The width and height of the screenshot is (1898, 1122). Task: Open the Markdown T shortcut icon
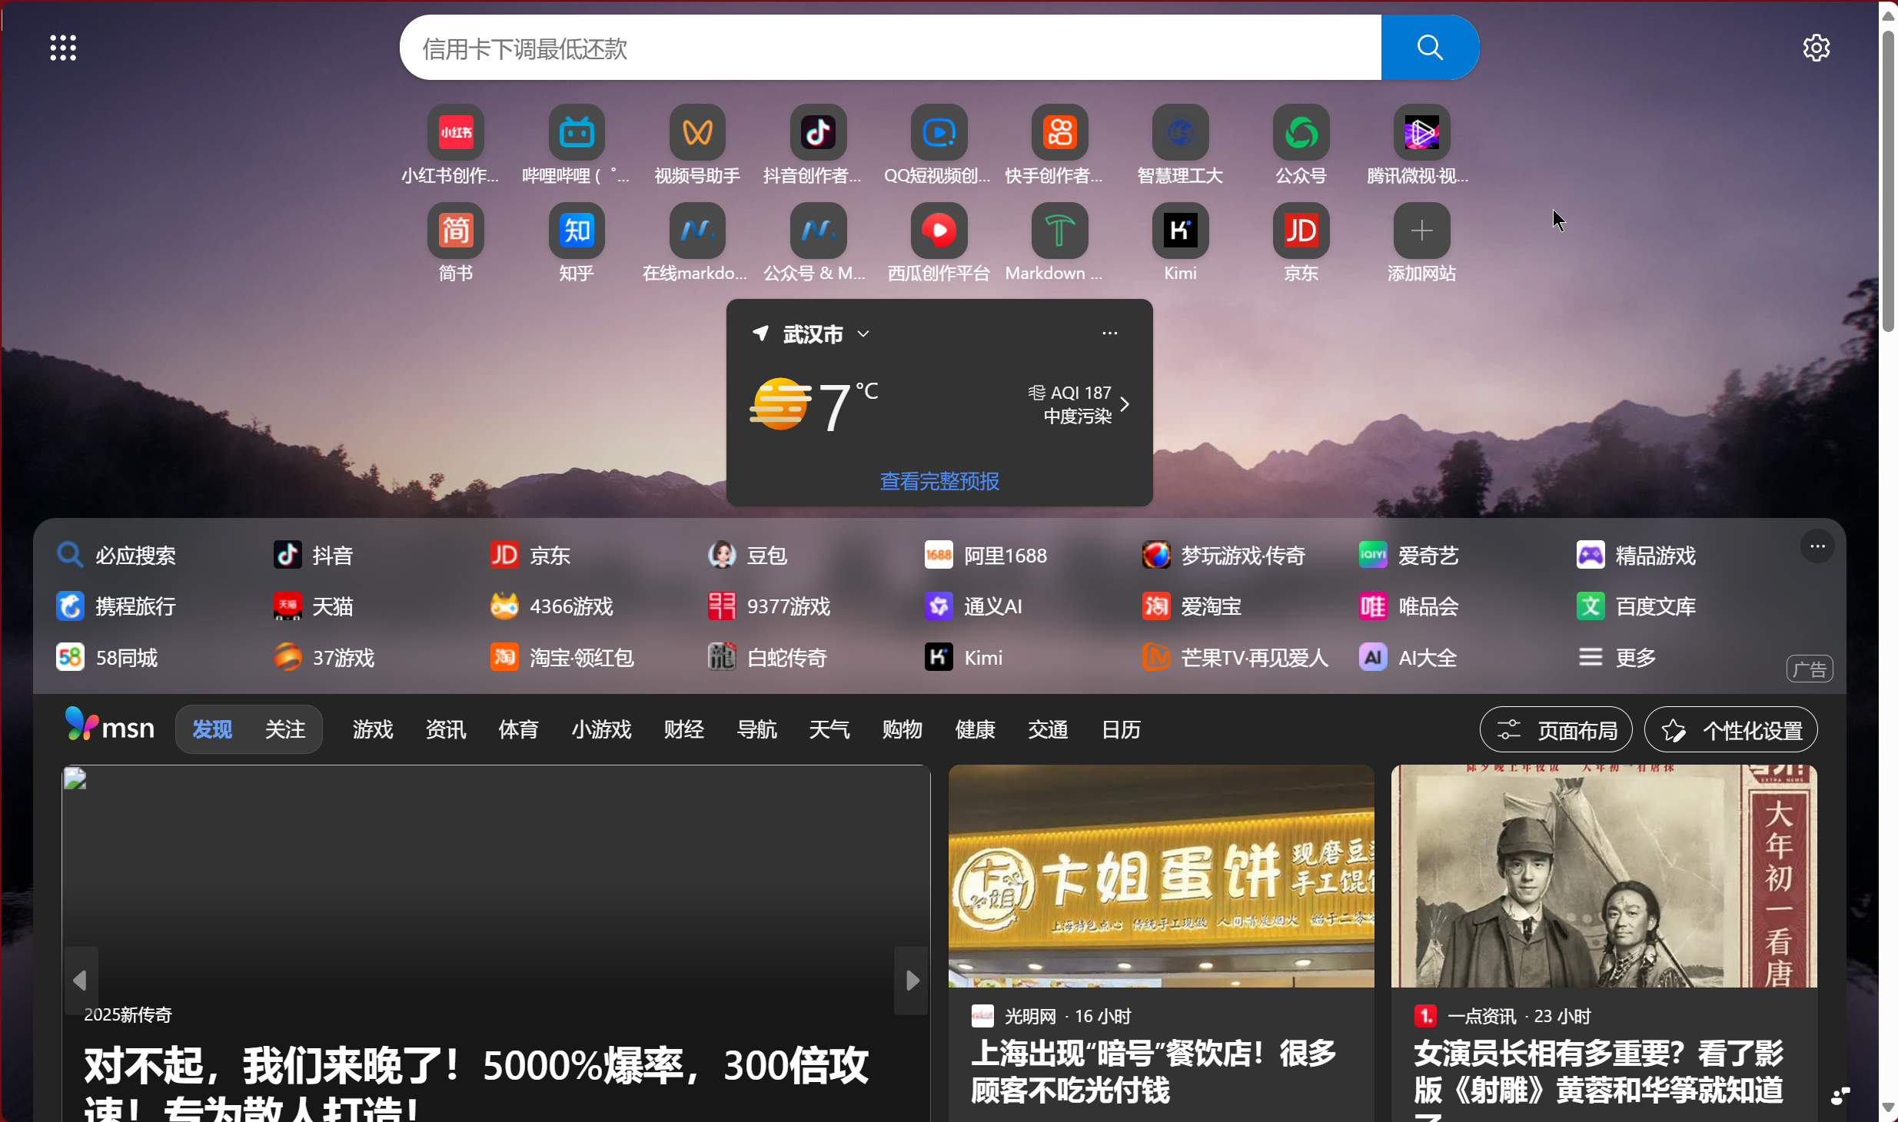point(1059,230)
